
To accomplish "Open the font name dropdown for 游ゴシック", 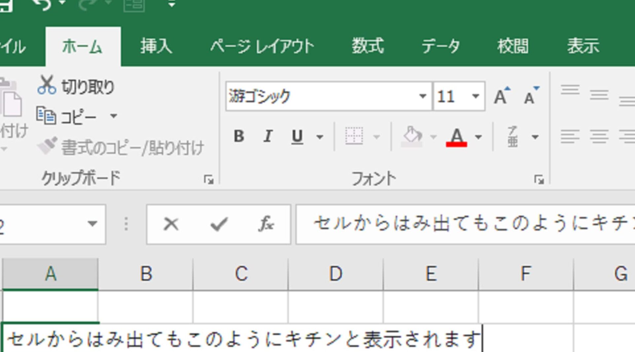I will (422, 96).
